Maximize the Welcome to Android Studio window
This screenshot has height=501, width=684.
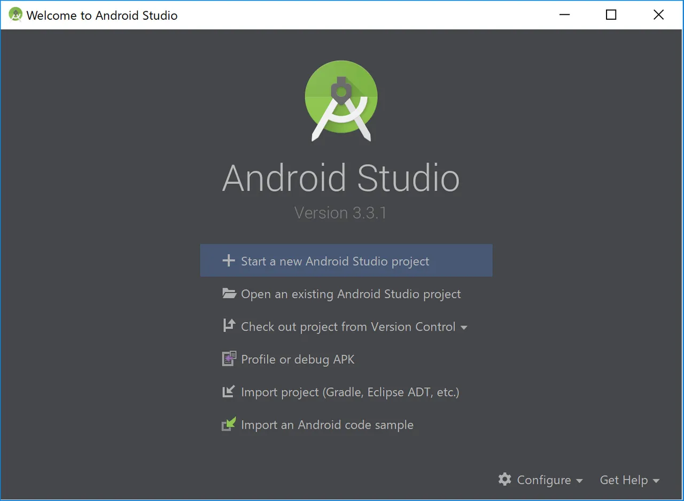[611, 15]
